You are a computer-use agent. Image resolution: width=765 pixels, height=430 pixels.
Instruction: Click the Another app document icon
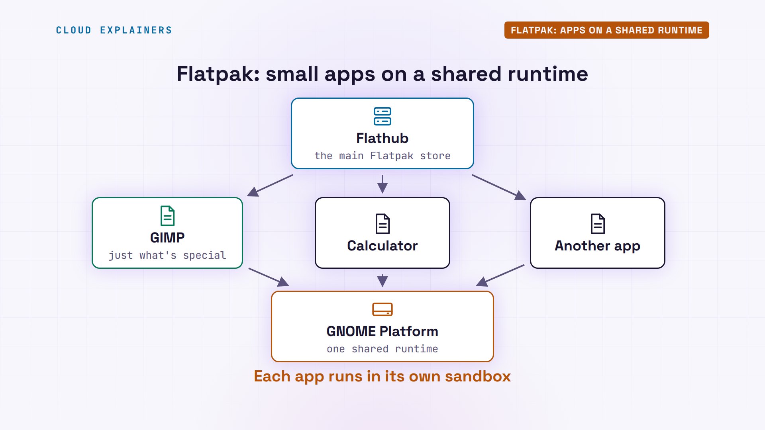click(x=598, y=224)
